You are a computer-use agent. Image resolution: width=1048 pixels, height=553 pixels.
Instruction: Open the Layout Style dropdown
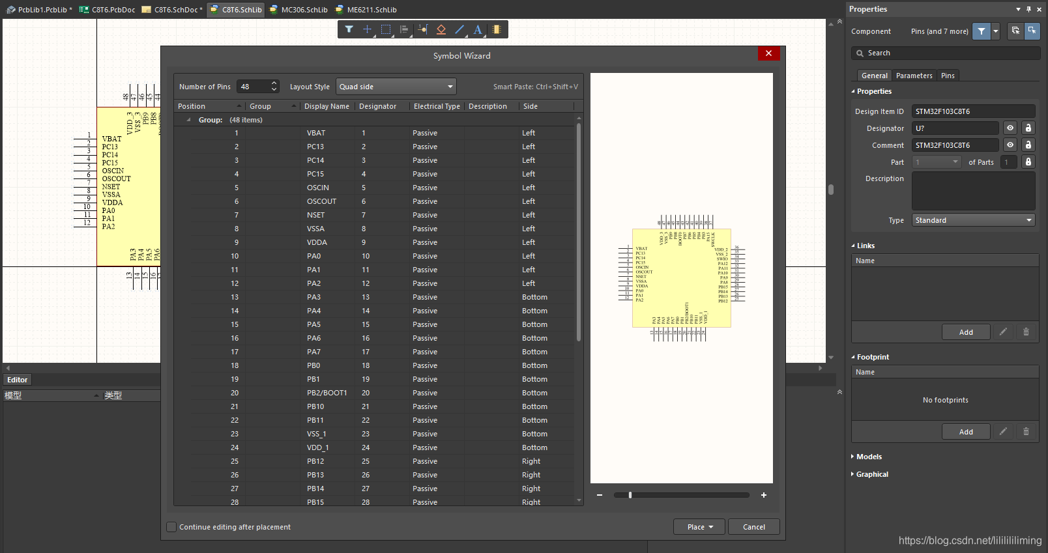click(x=396, y=87)
